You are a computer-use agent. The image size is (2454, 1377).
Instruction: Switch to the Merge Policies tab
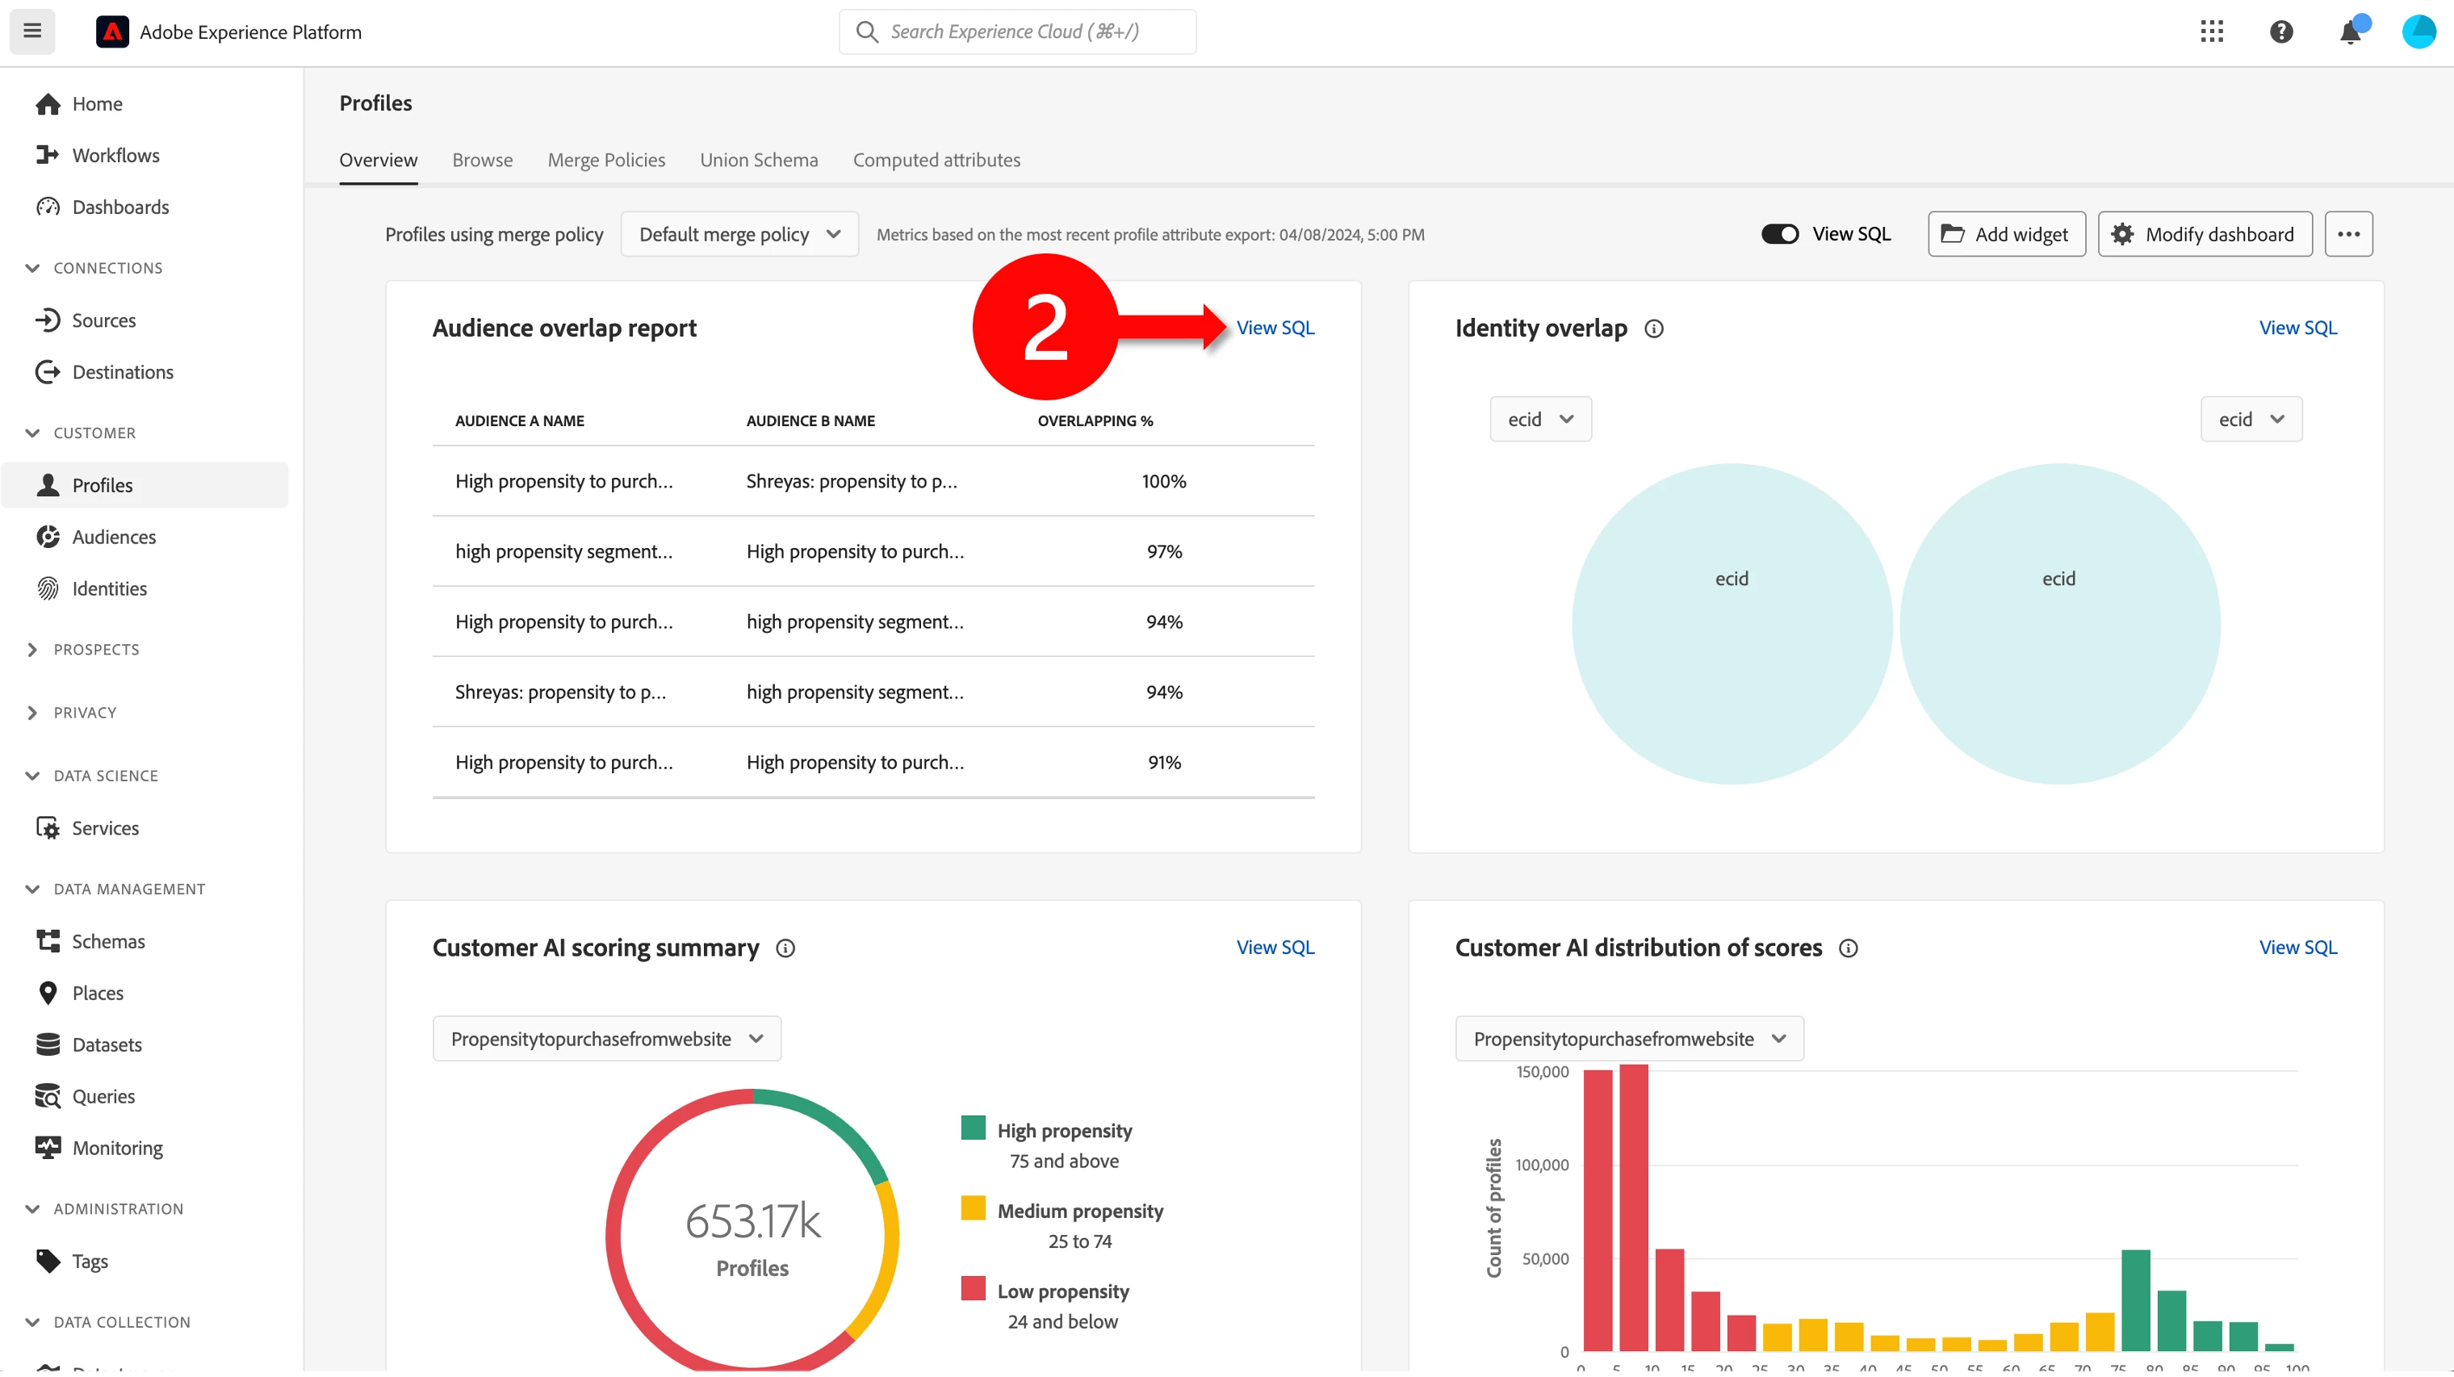click(x=606, y=160)
